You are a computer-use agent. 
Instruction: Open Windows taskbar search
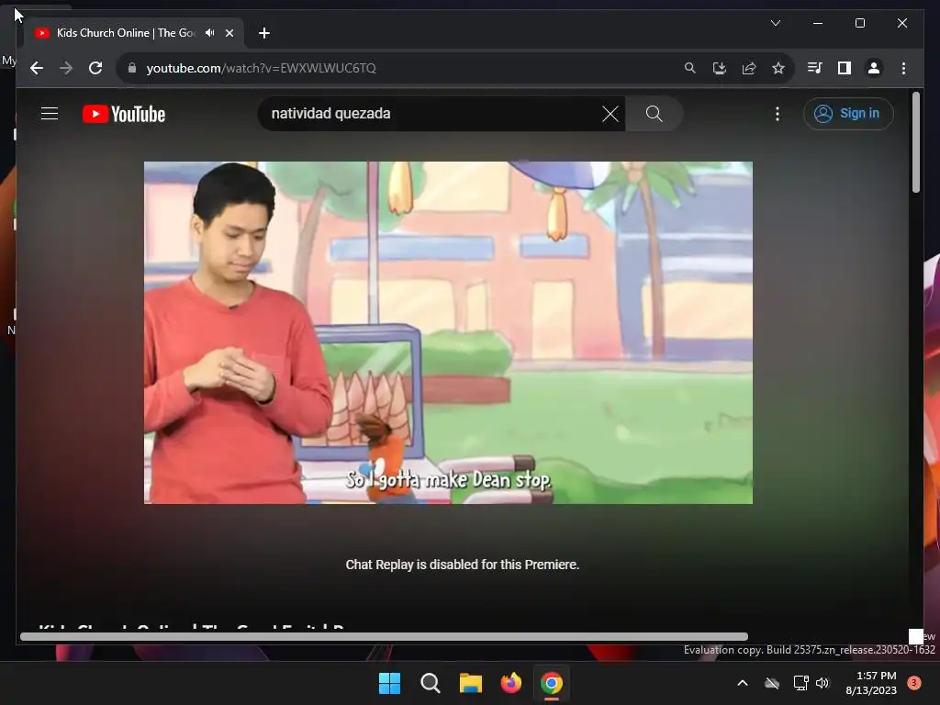[x=430, y=683]
